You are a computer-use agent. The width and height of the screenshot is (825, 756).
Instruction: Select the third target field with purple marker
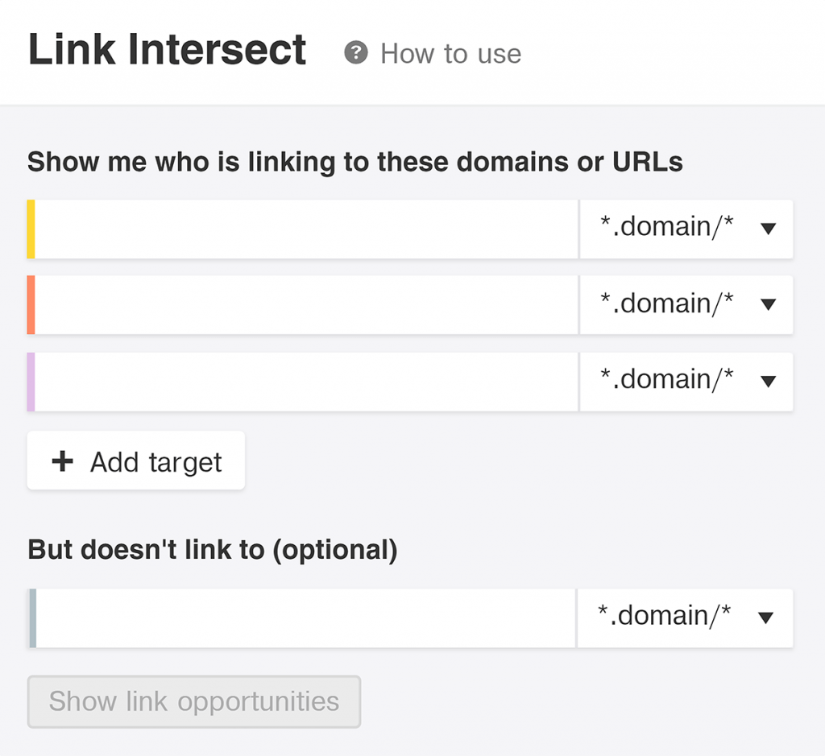tap(306, 382)
